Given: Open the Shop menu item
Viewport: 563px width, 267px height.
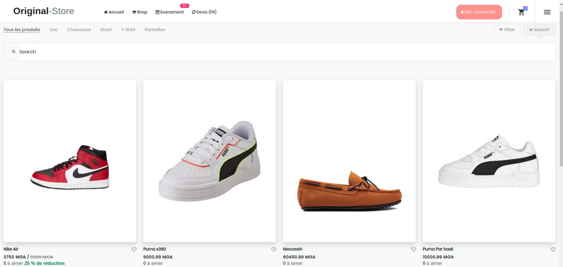Looking at the screenshot, I should click(140, 12).
